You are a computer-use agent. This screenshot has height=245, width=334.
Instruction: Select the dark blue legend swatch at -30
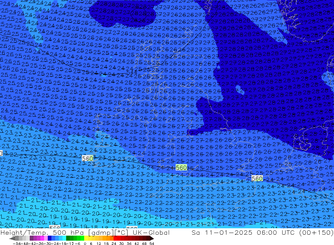tap(50, 238)
